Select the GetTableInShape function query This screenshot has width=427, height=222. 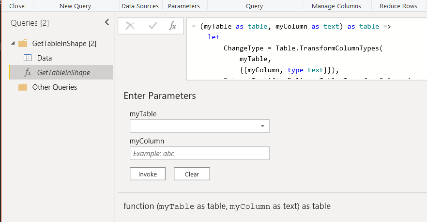pos(61,72)
